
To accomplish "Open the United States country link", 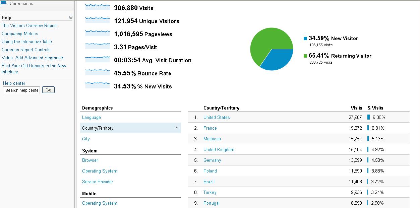I will point(217,118).
